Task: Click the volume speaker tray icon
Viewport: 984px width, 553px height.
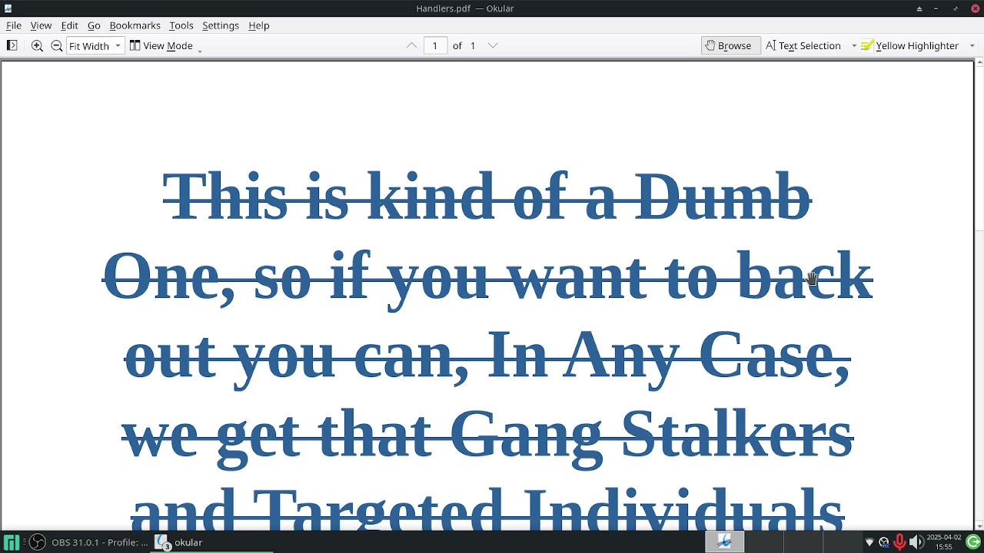Action: tap(915, 542)
